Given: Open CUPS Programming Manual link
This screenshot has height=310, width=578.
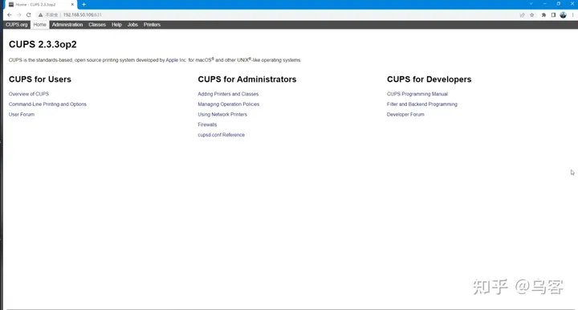Looking at the screenshot, I should point(417,94).
